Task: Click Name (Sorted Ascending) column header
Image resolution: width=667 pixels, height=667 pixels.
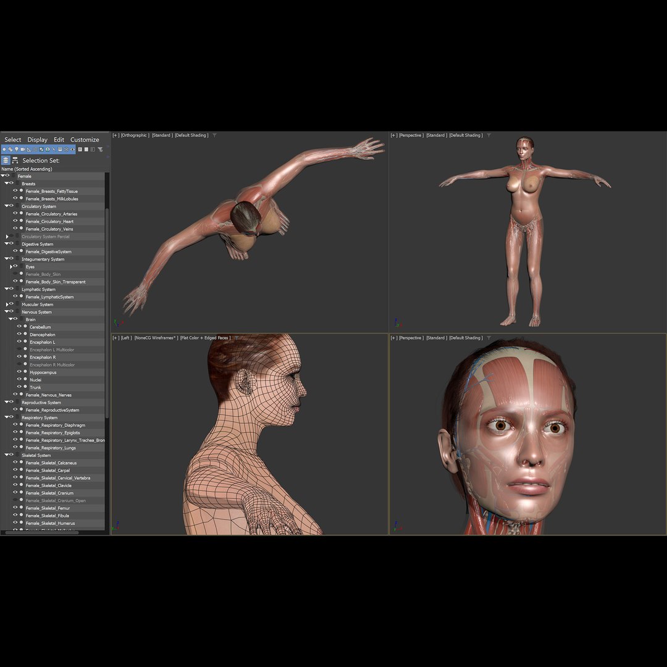Action: pyautogui.click(x=27, y=169)
